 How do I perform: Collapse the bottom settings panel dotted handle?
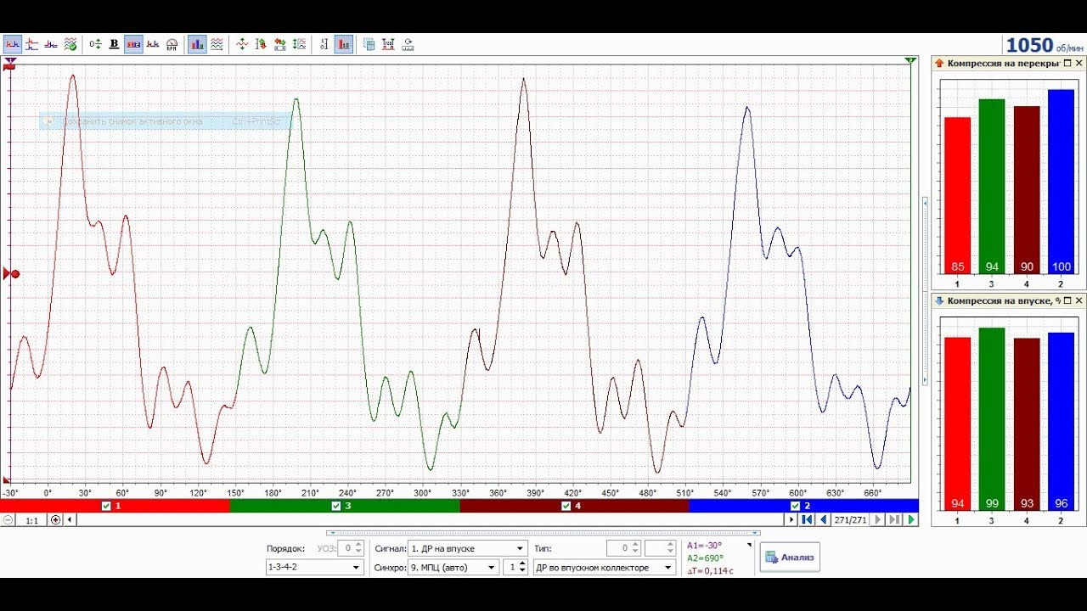[543, 534]
